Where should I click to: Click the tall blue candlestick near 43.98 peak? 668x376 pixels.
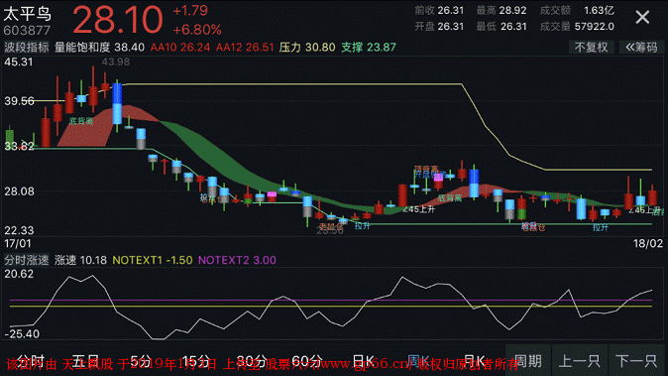(117, 103)
